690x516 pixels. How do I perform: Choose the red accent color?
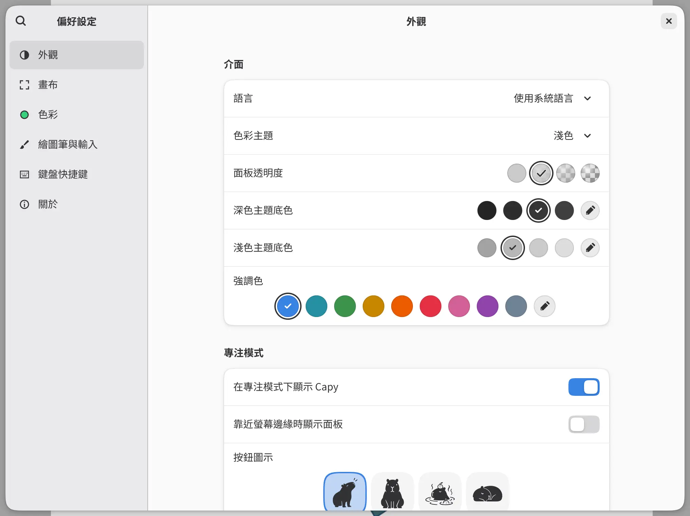[x=431, y=306]
